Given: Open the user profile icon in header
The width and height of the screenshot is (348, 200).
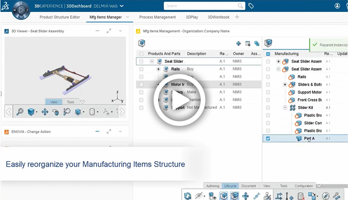Looking at the screenshot, I should pyautogui.click(x=337, y=6).
